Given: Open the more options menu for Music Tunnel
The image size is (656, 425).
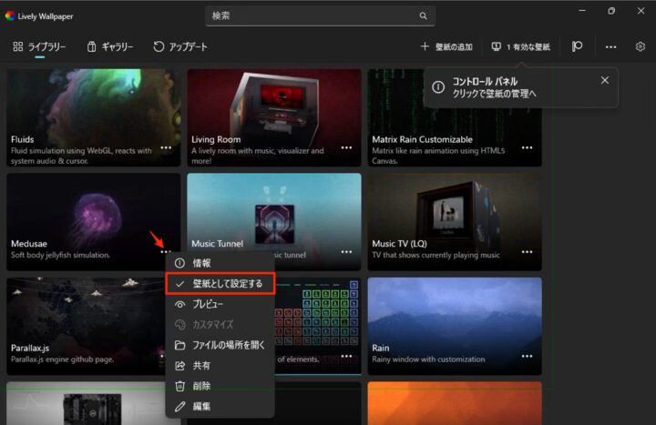Looking at the screenshot, I should click(x=346, y=251).
